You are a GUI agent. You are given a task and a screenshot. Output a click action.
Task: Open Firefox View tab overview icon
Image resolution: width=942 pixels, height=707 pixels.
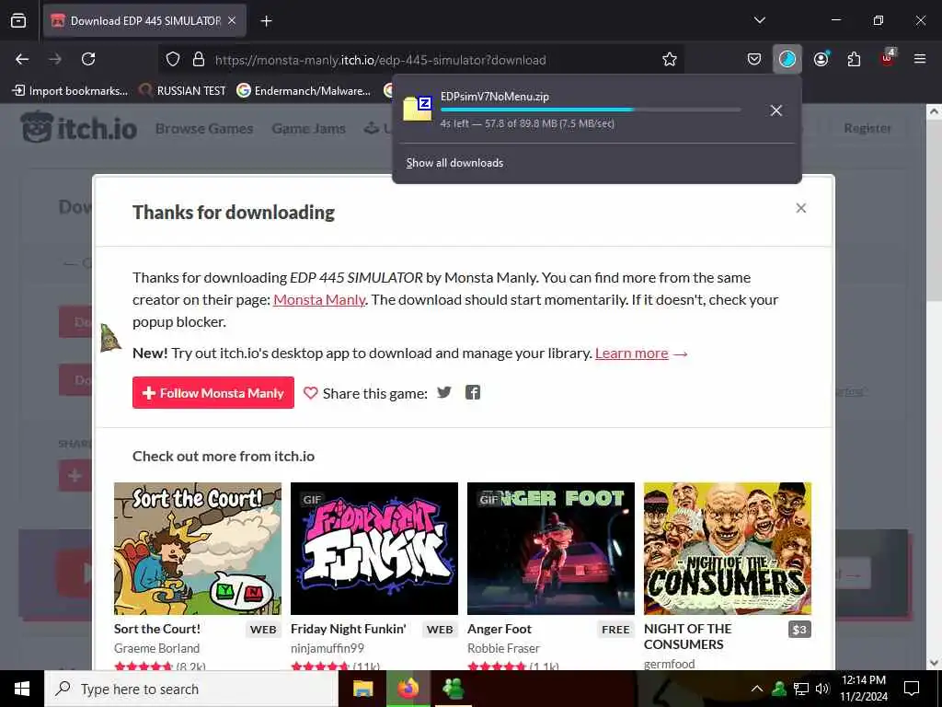click(18, 21)
